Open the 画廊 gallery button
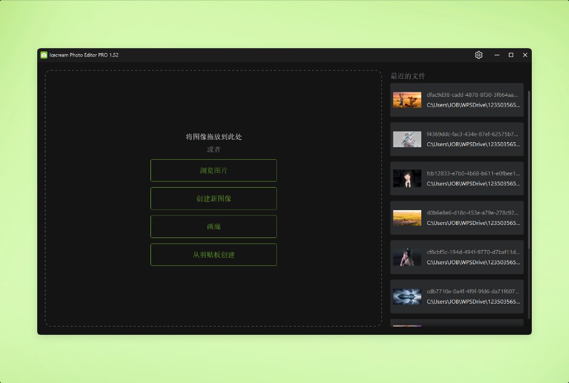The image size is (569, 383). pos(213,227)
